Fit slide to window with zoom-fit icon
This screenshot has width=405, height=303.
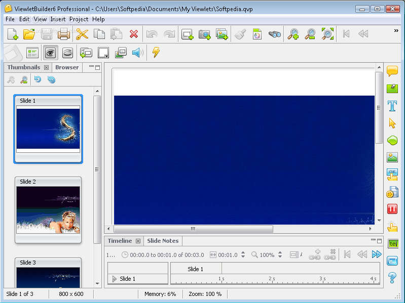tap(327, 34)
